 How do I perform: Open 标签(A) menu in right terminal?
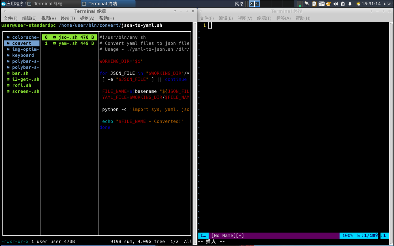283,18
